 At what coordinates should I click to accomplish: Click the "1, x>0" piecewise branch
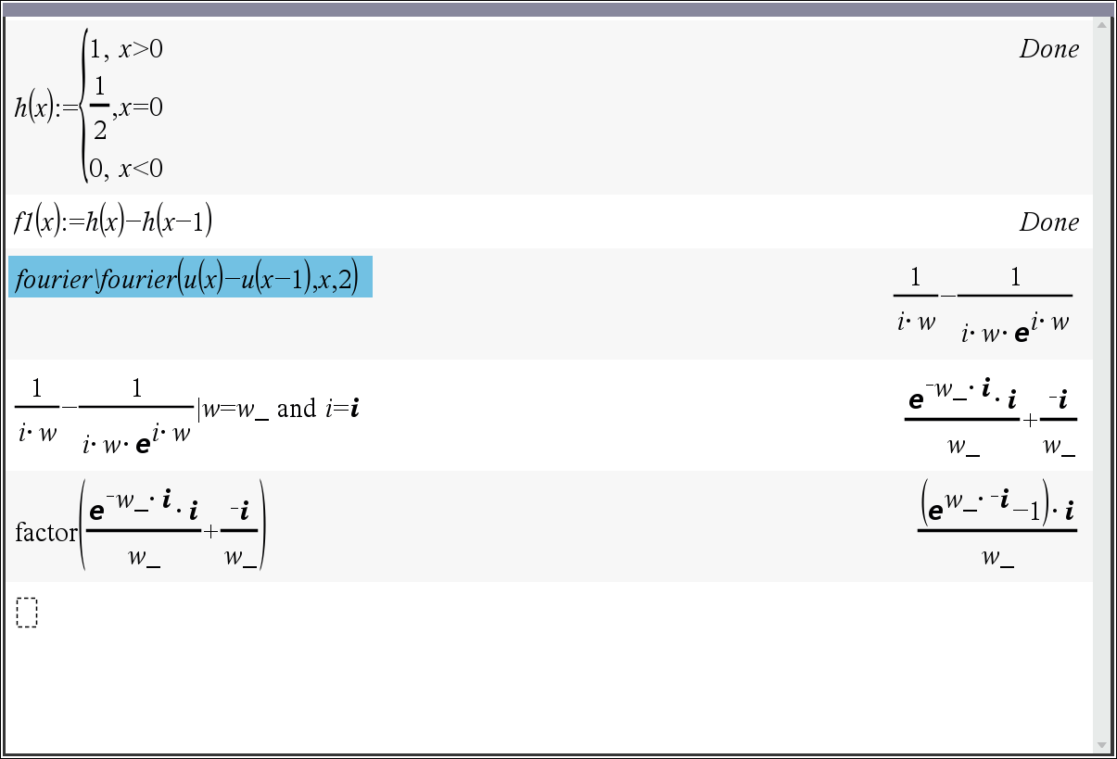pyautogui.click(x=126, y=49)
